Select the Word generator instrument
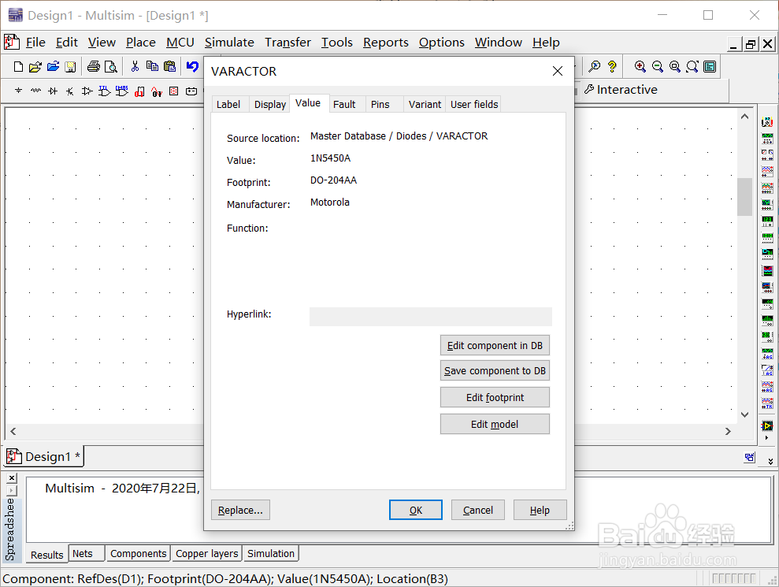The width and height of the screenshot is (779, 587). [x=767, y=237]
